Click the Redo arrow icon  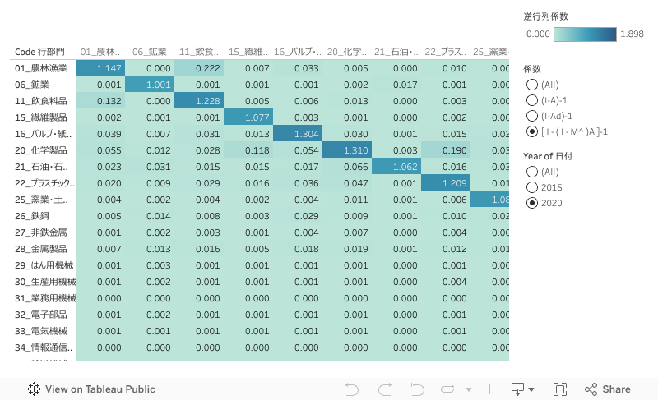[x=384, y=389]
